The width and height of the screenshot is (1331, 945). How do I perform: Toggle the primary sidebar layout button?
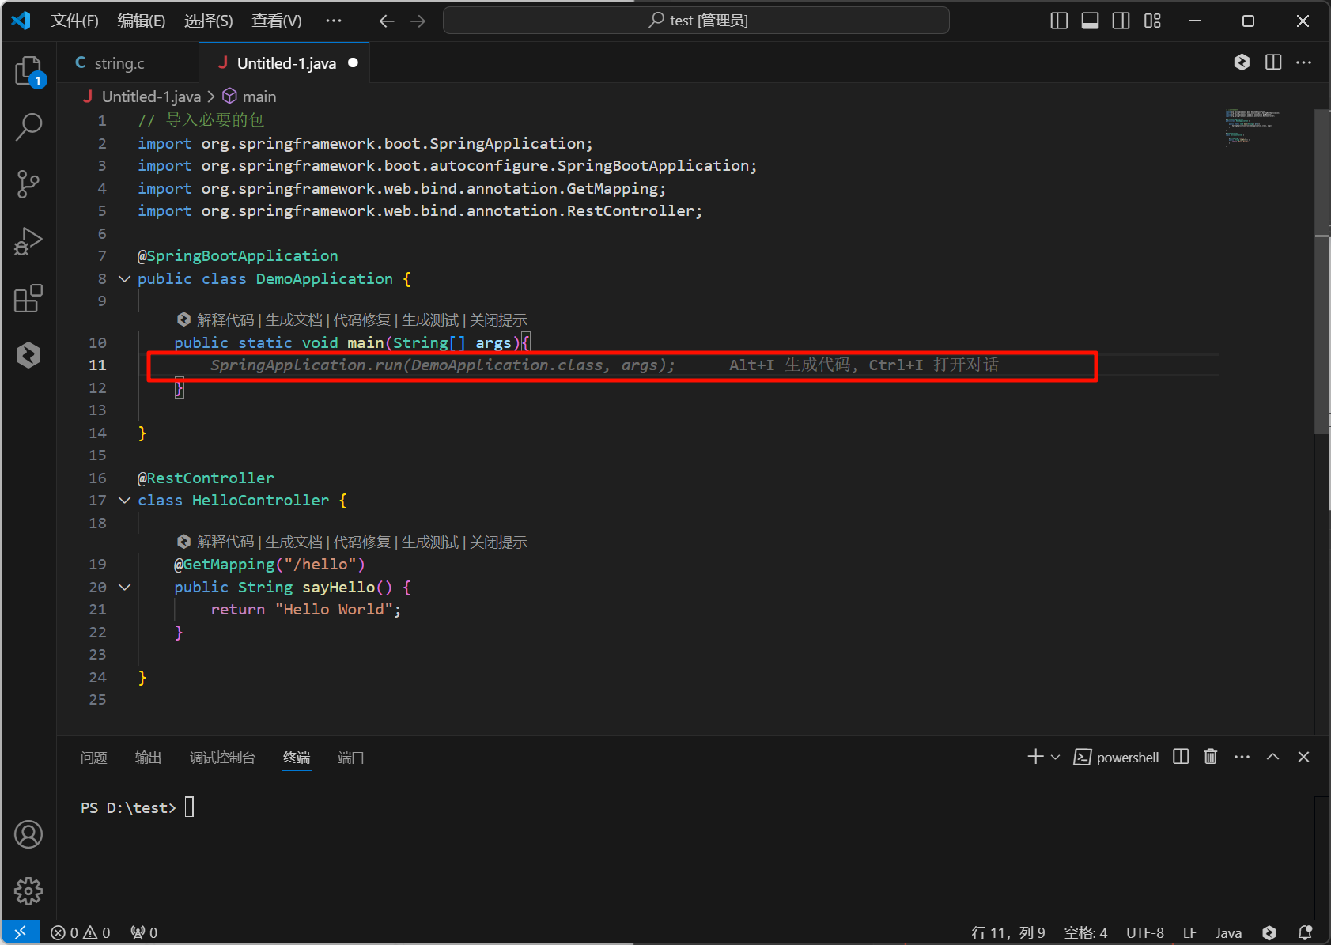(1059, 21)
